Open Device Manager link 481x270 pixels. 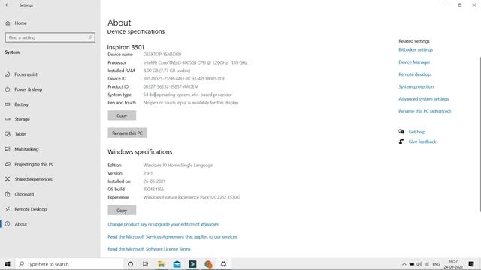[414, 61]
